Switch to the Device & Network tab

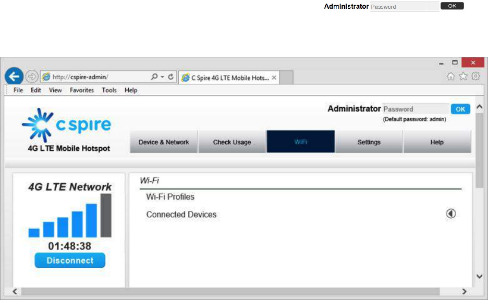(x=164, y=142)
